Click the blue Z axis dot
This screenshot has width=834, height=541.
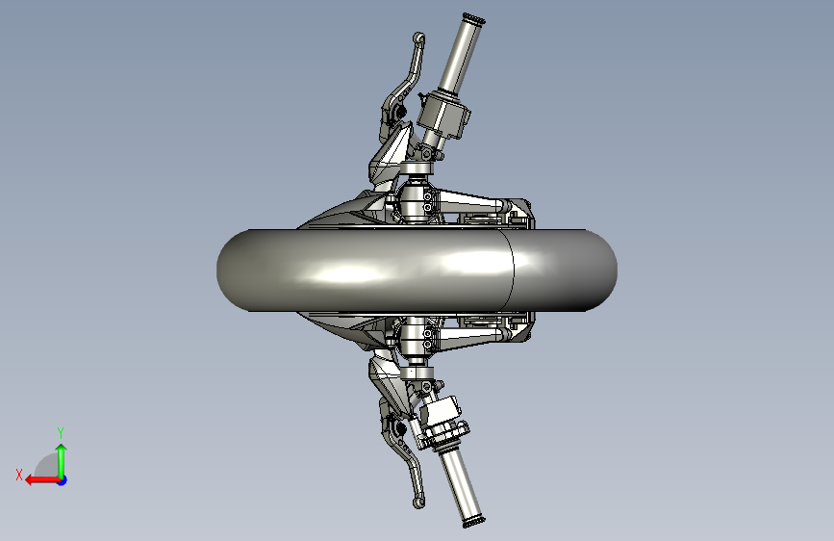63,480
